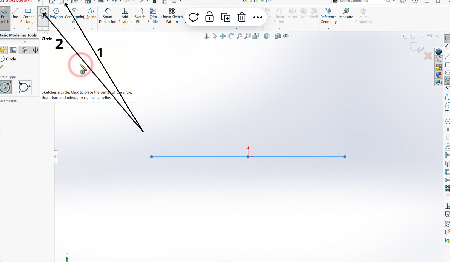
Task: Switch to the DimXpertManager tab
Action: (x=35, y=50)
